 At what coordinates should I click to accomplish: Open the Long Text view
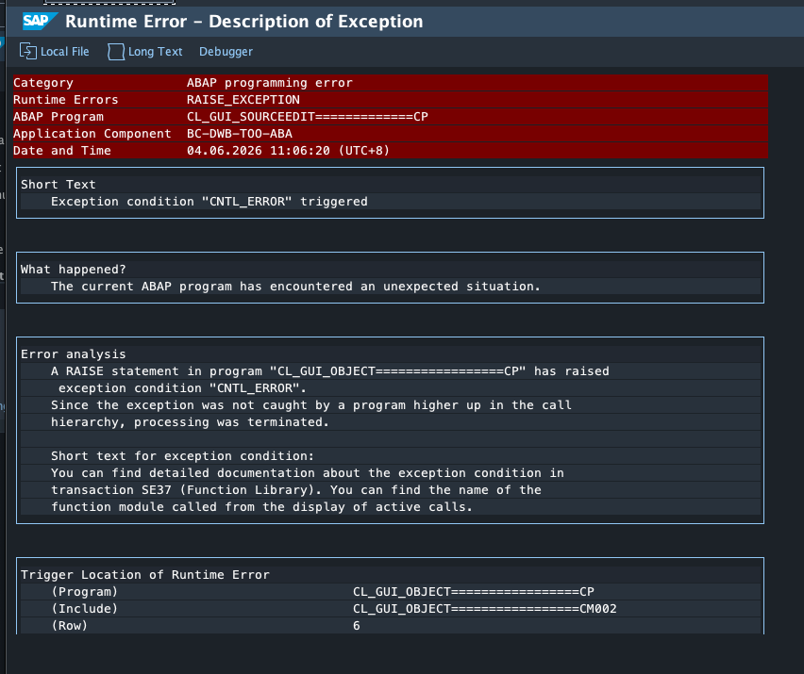pyautogui.click(x=155, y=52)
